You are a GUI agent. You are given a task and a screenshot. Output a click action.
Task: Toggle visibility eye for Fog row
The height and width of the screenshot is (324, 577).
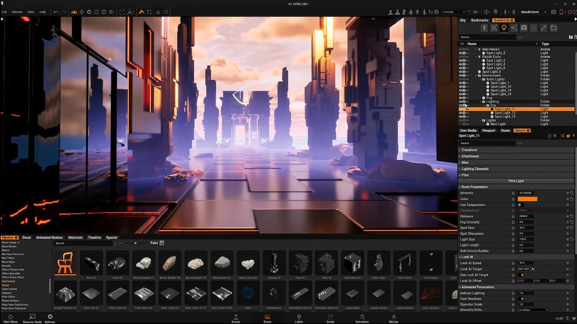click(461, 98)
